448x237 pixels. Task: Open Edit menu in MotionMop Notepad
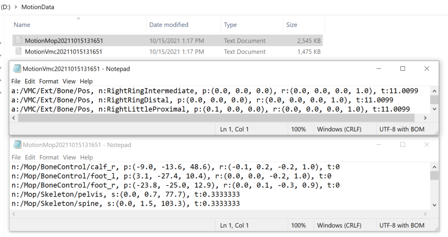pyautogui.click(x=30, y=157)
